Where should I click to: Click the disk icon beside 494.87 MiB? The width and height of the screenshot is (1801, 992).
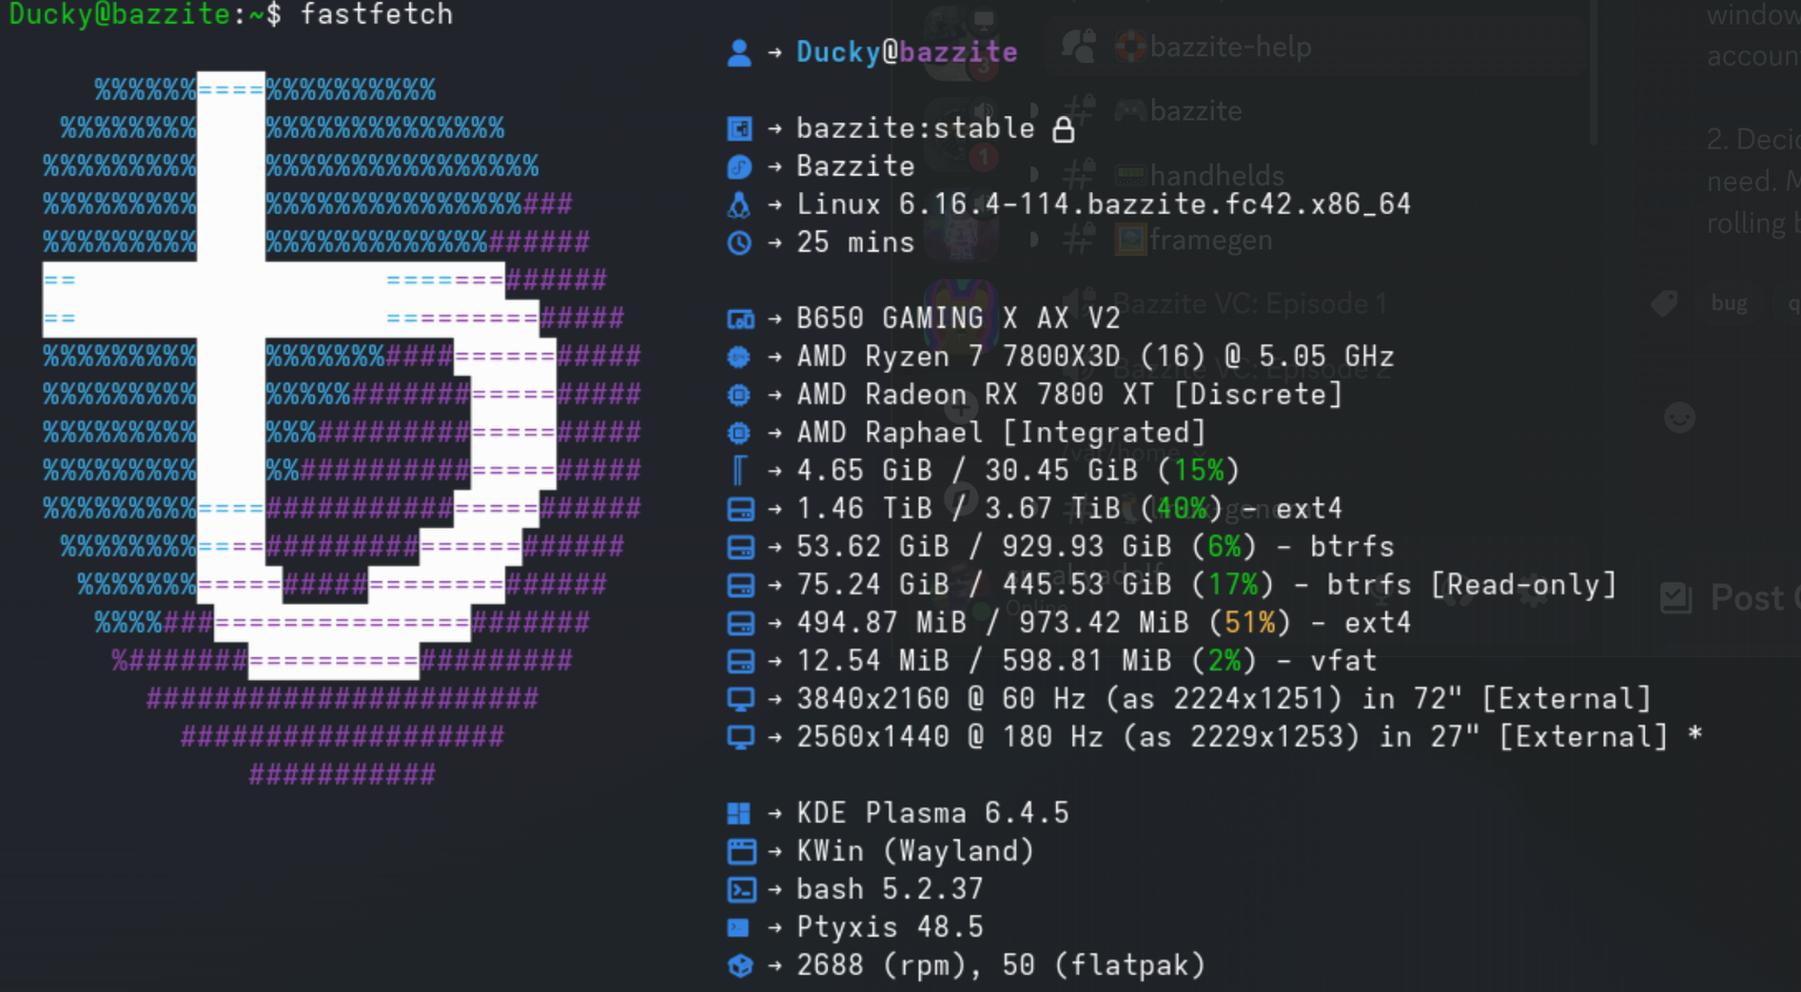[x=740, y=623]
